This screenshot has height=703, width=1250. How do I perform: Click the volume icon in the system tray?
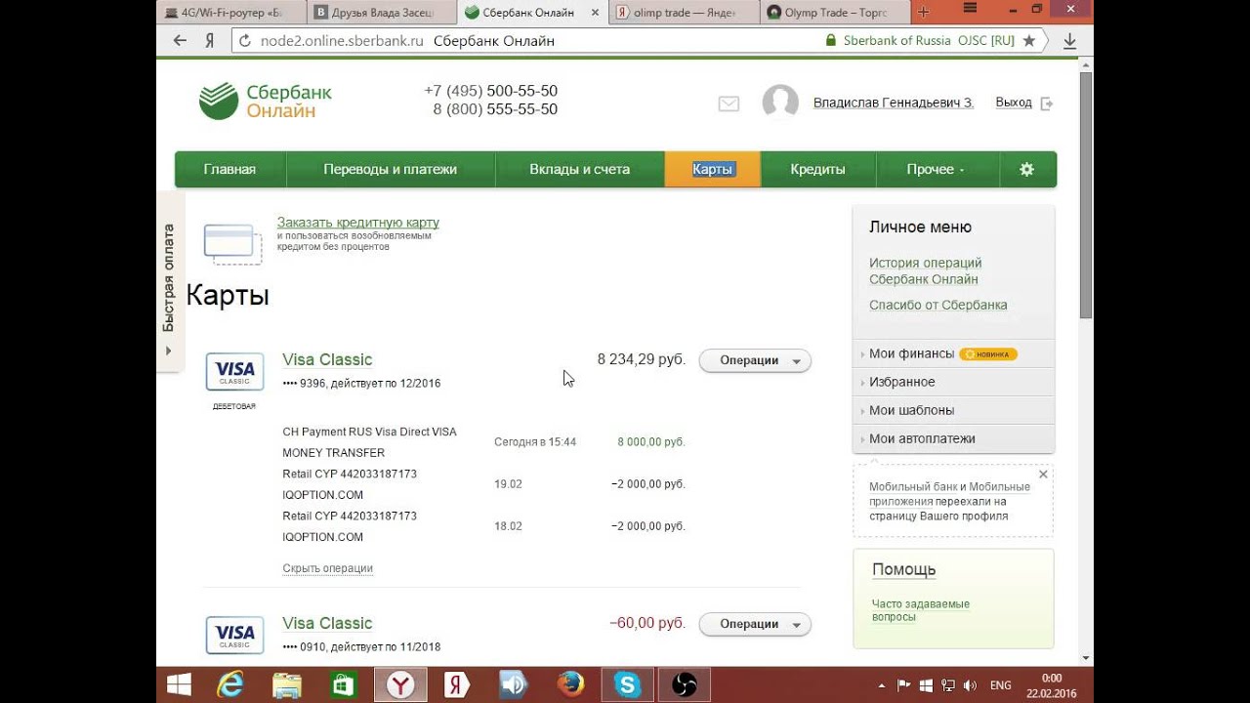tap(970, 685)
